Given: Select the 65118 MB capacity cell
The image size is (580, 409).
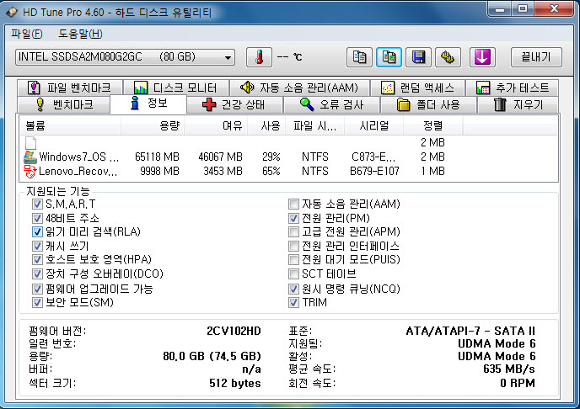Looking at the screenshot, I should tap(157, 157).
